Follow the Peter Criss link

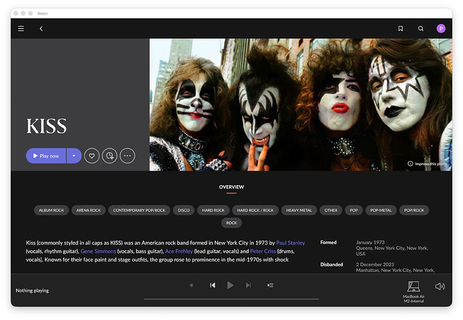click(x=263, y=251)
